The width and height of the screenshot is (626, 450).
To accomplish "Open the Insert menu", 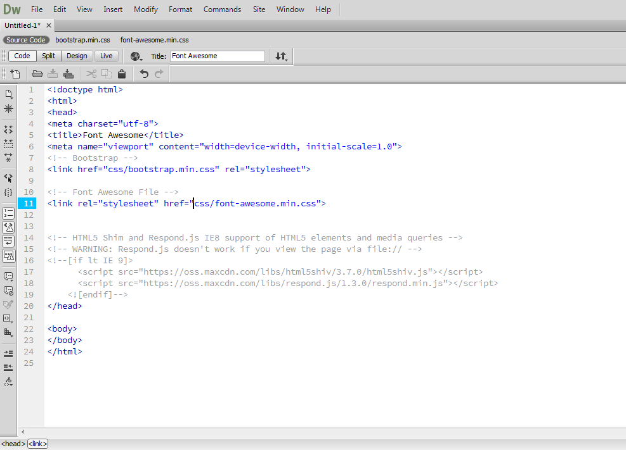I will [x=113, y=9].
